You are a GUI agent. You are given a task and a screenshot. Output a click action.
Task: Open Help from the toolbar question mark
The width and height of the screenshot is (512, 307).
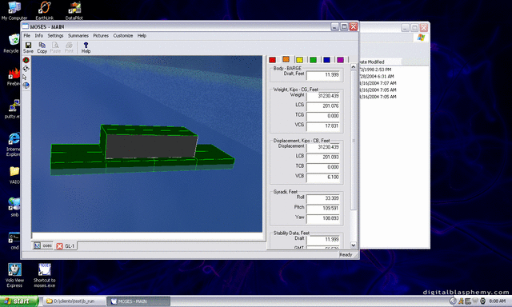click(86, 47)
